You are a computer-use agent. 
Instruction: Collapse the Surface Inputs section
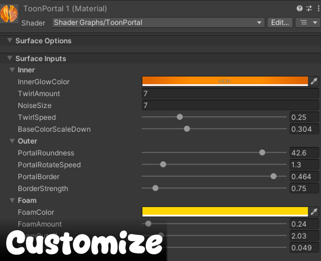click(x=9, y=58)
